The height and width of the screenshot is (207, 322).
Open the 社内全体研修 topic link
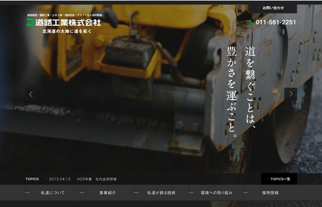[106, 179]
